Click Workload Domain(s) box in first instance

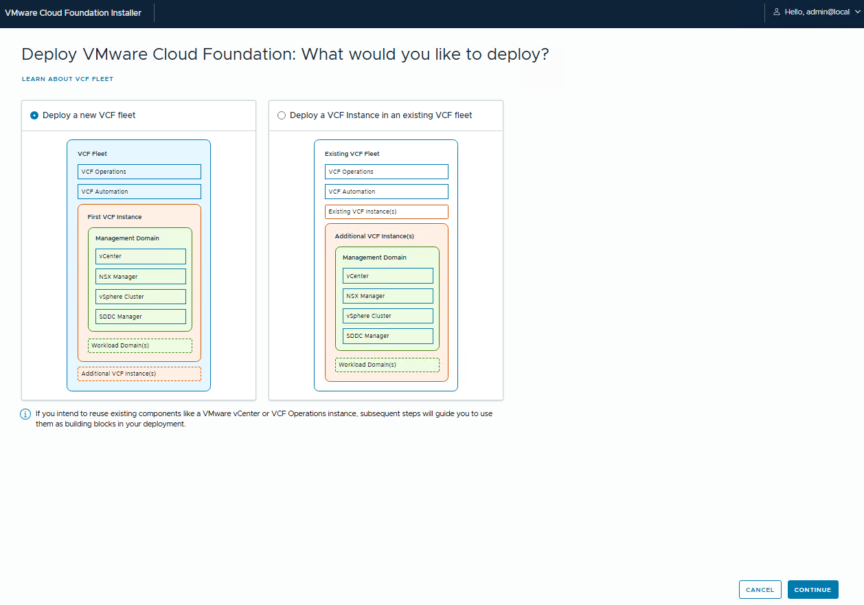[140, 345]
